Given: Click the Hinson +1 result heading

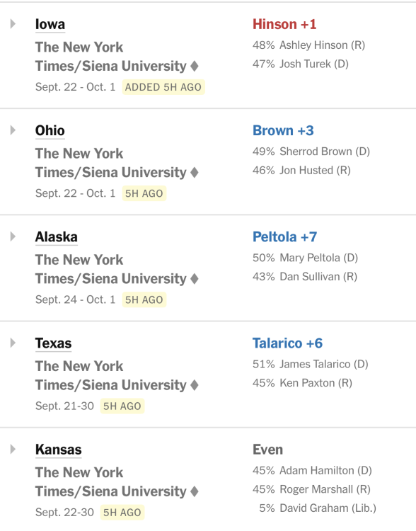Looking at the screenshot, I should [284, 24].
